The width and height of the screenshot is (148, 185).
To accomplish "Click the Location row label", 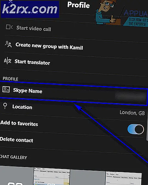I will click(22, 107).
